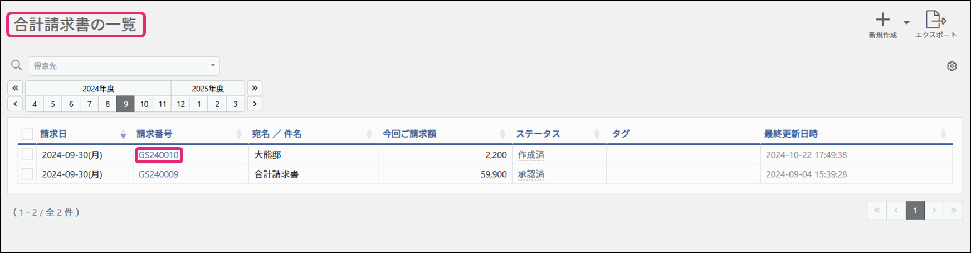Open invoice link GS240009
Image resolution: width=971 pixels, height=253 pixels.
(159, 174)
